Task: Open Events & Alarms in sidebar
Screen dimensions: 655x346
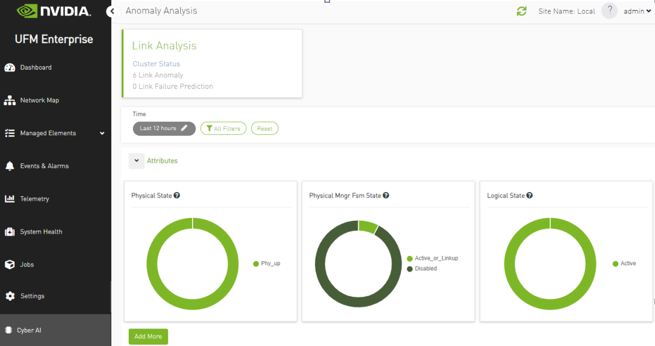Action: [x=44, y=166]
